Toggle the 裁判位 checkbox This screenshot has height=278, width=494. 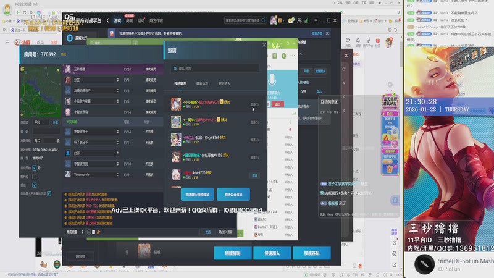click(35, 177)
